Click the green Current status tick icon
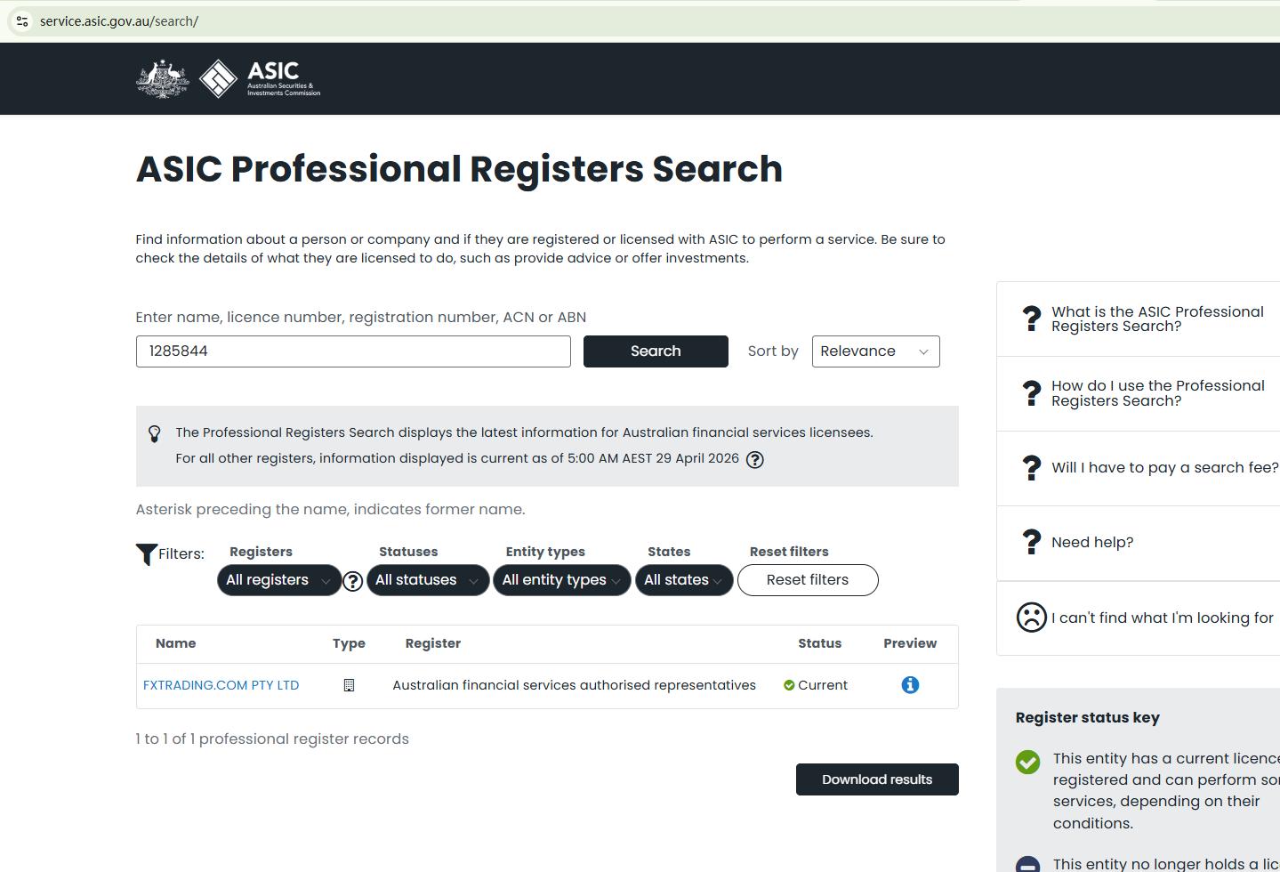 [789, 685]
